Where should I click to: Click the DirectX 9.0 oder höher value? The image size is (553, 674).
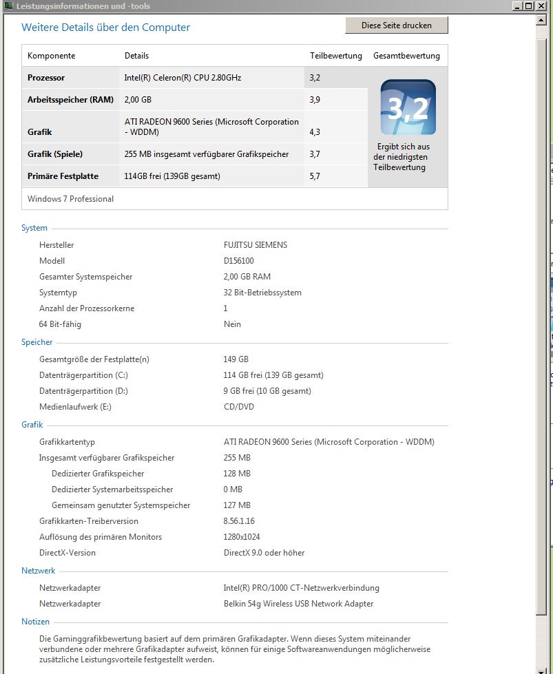[264, 553]
